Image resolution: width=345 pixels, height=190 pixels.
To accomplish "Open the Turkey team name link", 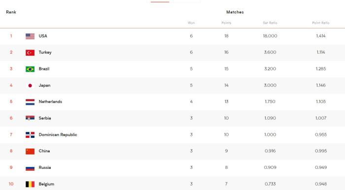I will click(x=45, y=53).
